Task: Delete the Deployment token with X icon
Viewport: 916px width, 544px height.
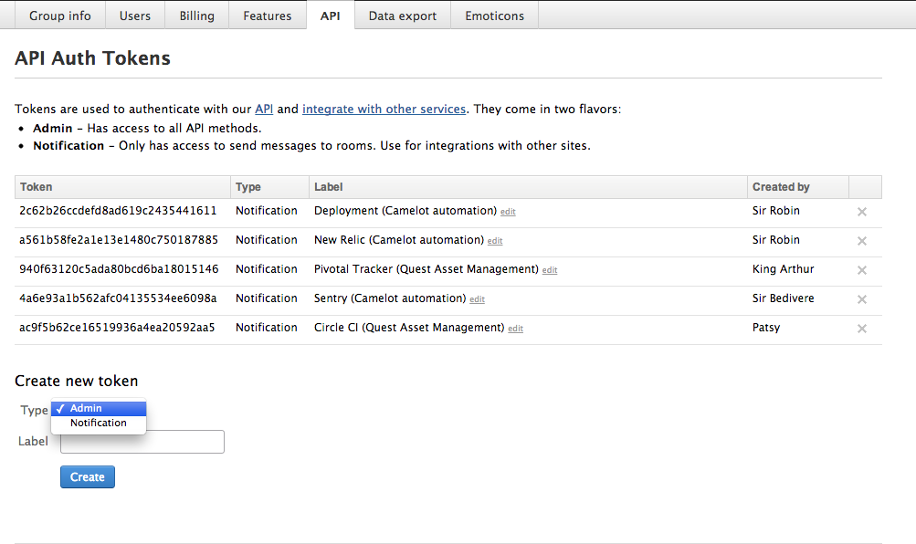Action: coord(862,212)
